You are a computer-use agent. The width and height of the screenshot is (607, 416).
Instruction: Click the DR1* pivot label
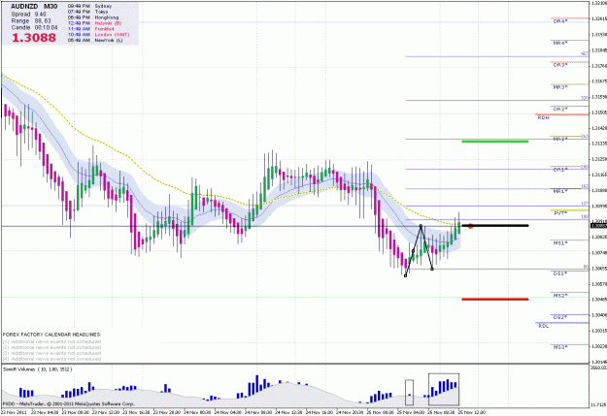tap(560, 170)
